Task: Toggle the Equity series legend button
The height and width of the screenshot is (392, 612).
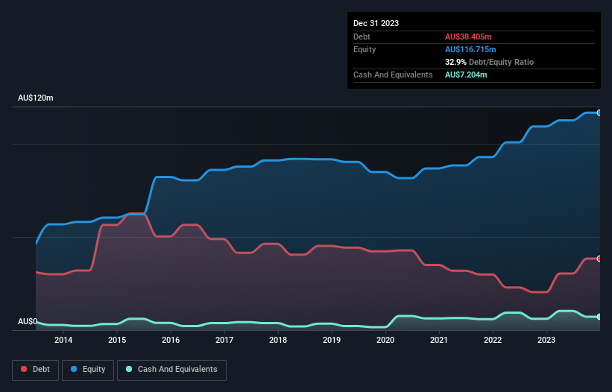Action: tap(88, 370)
